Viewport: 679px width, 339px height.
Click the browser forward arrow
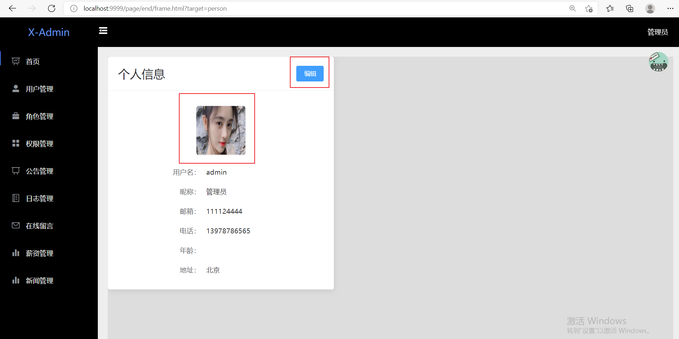(32, 9)
